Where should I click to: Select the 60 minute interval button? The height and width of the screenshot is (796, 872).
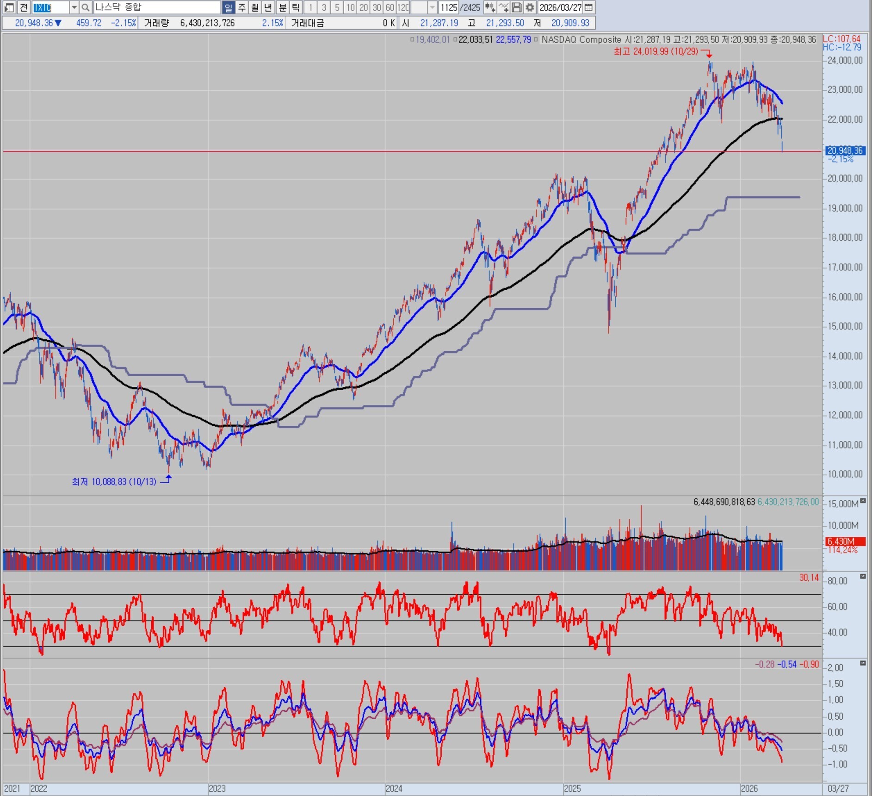390,7
